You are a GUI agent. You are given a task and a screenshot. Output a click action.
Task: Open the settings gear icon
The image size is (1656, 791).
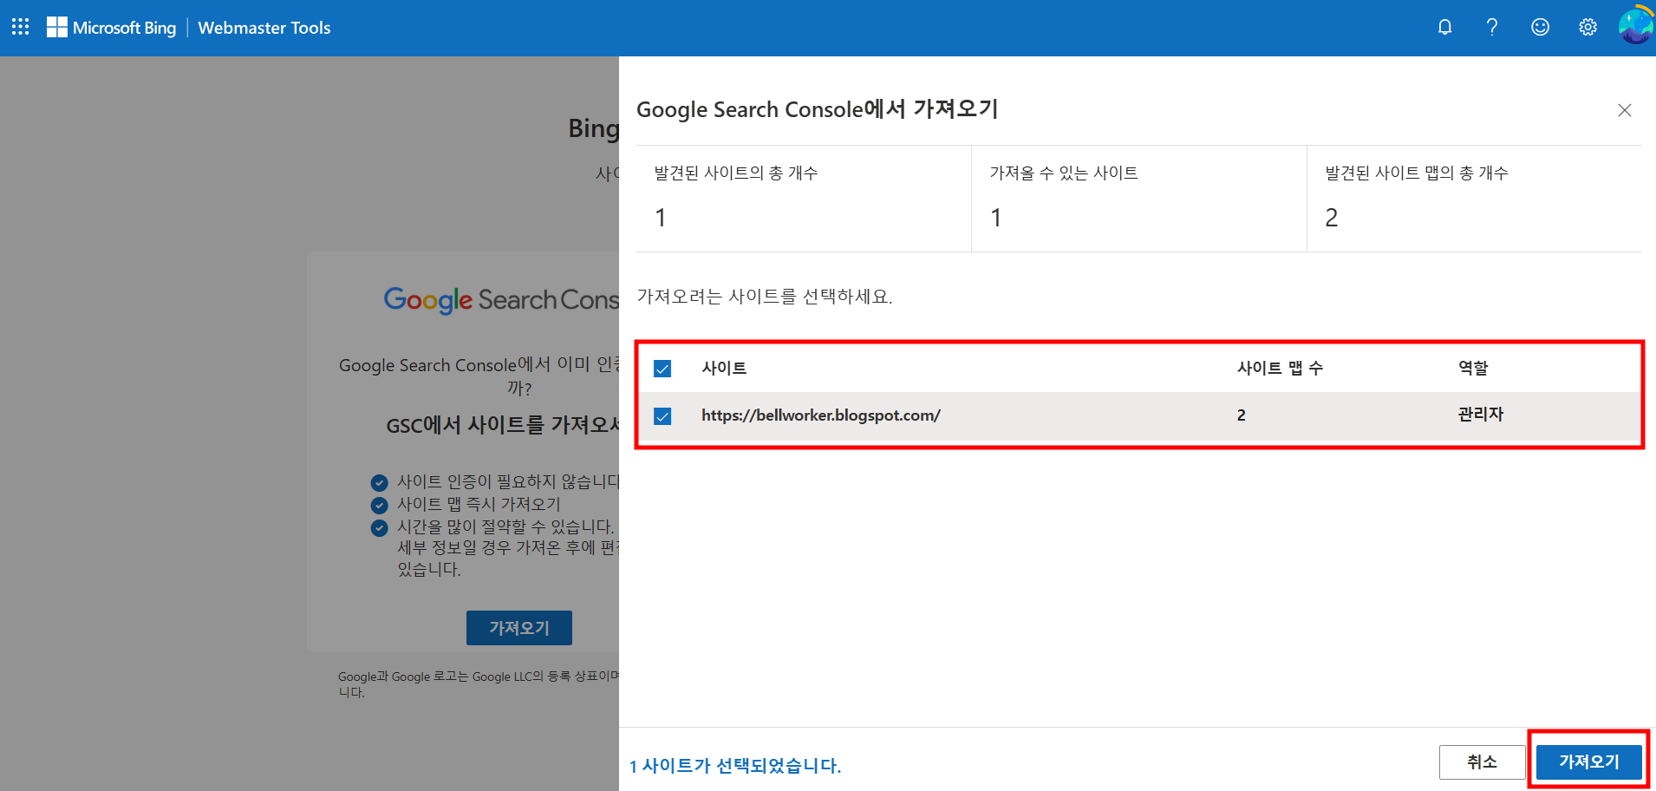[x=1588, y=27]
